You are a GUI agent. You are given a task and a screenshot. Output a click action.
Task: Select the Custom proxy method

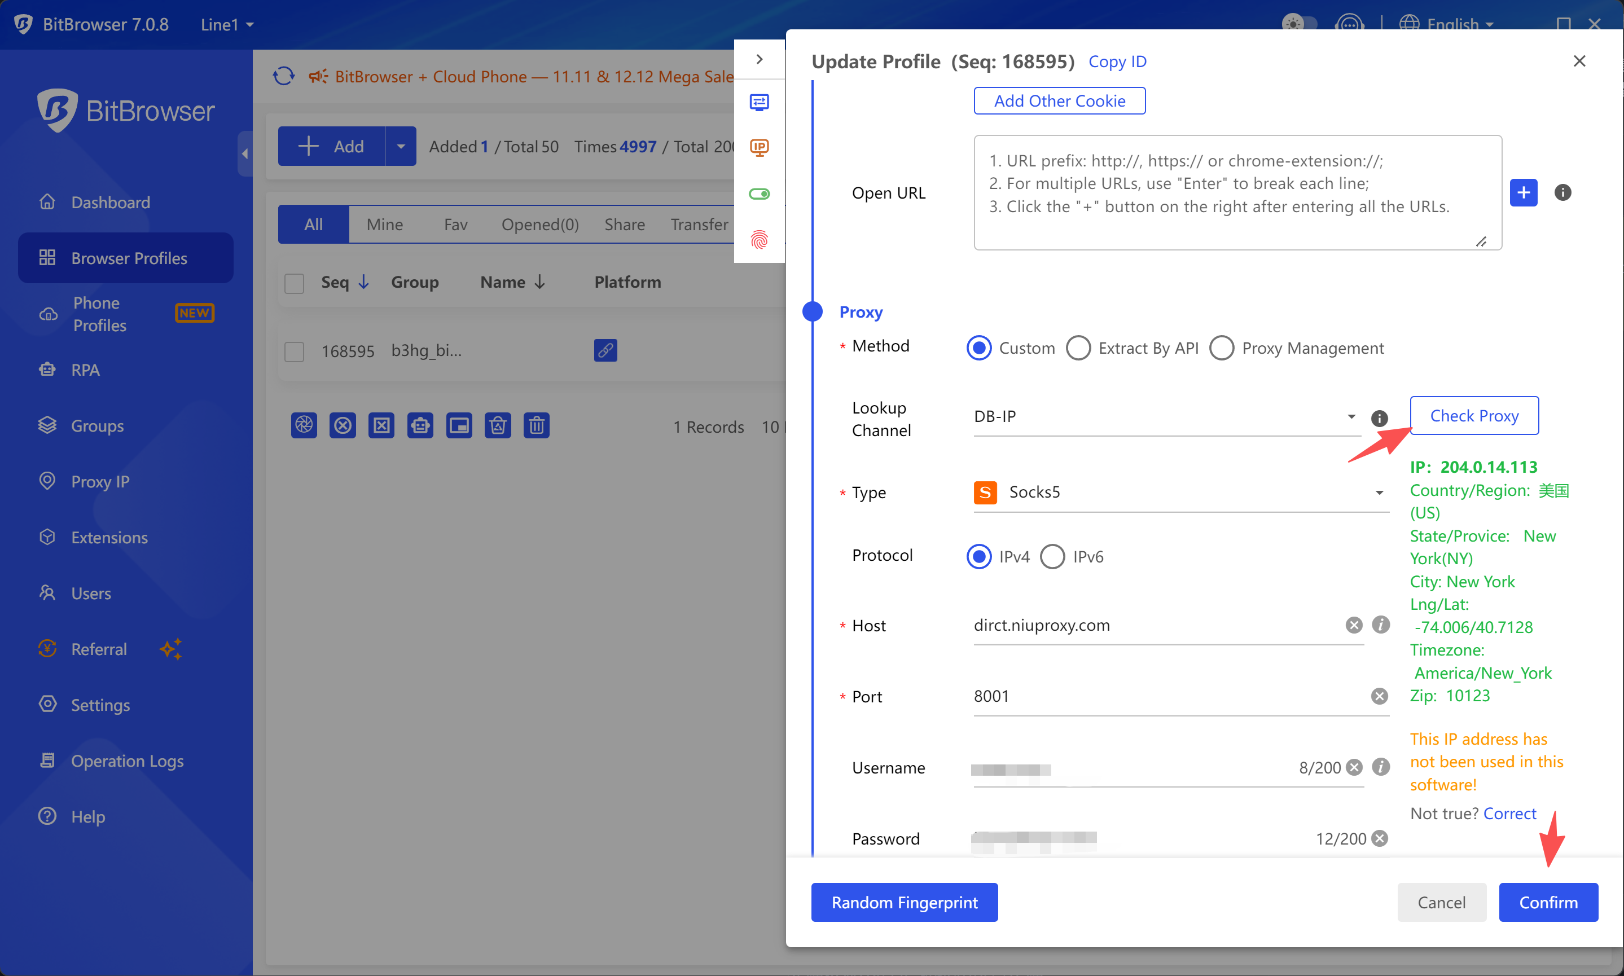point(1010,348)
